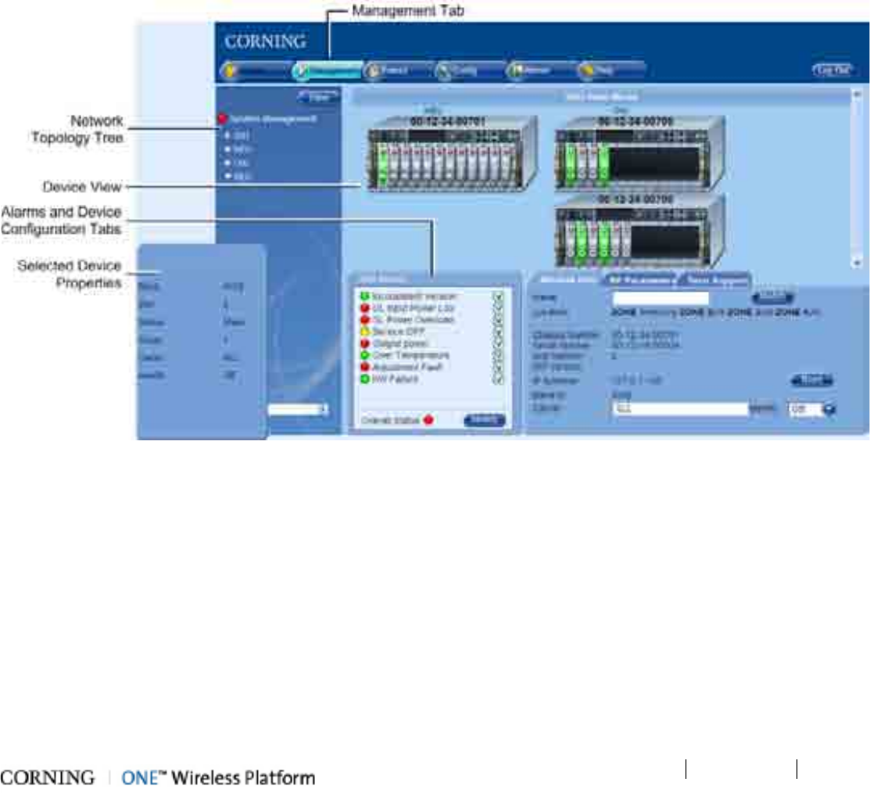Click the Output power red alarm icon
Image resolution: width=870 pixels, height=800 pixels.
(x=364, y=343)
